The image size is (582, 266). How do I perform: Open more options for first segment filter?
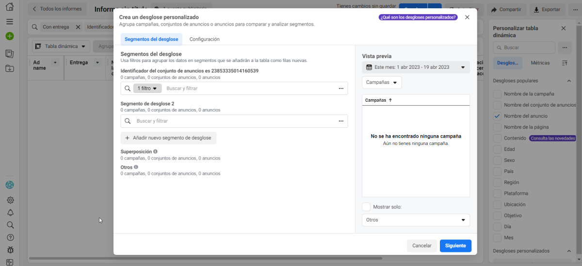[341, 88]
